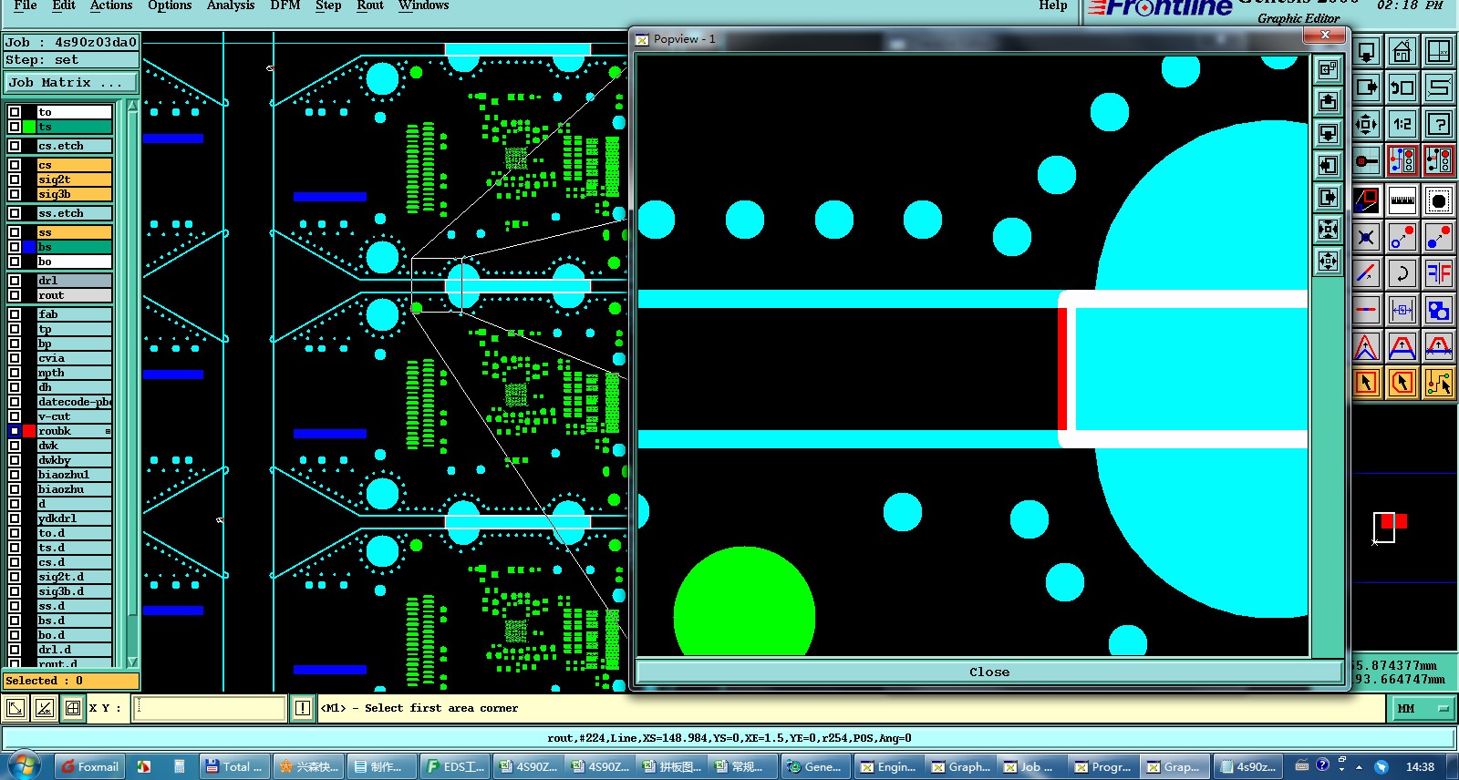The width and height of the screenshot is (1459, 780).
Task: Switch to Total Commander taskbar item
Action: coord(234,766)
